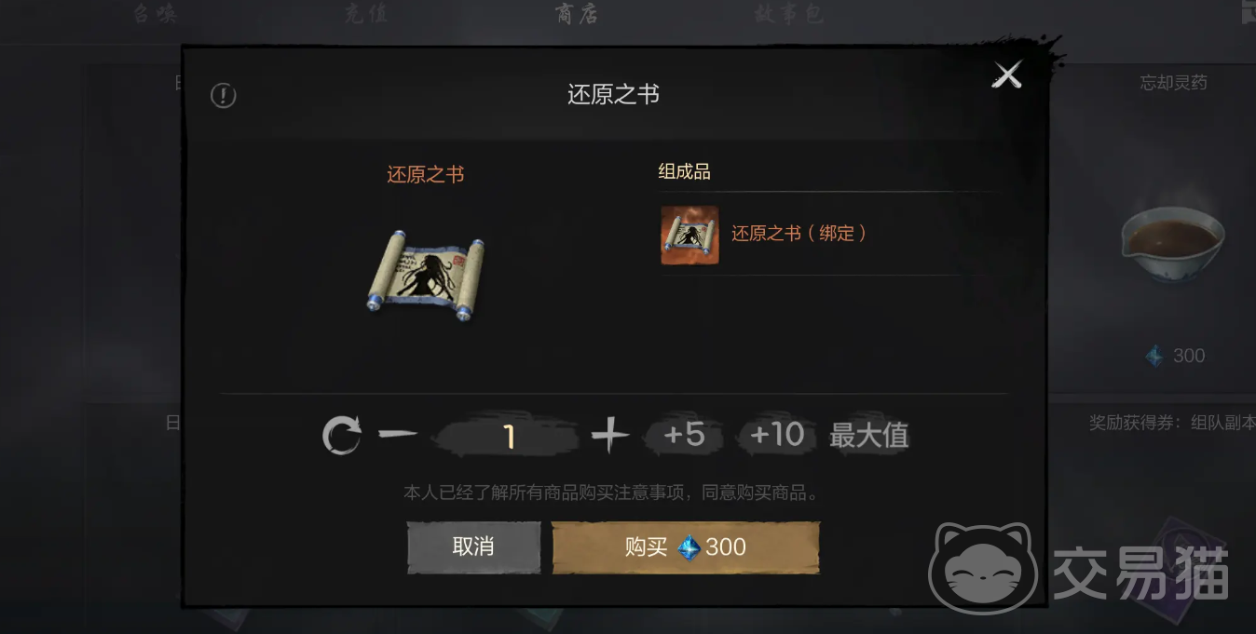Click 购买 300 to buy the item
The height and width of the screenshot is (634, 1256).
click(686, 547)
